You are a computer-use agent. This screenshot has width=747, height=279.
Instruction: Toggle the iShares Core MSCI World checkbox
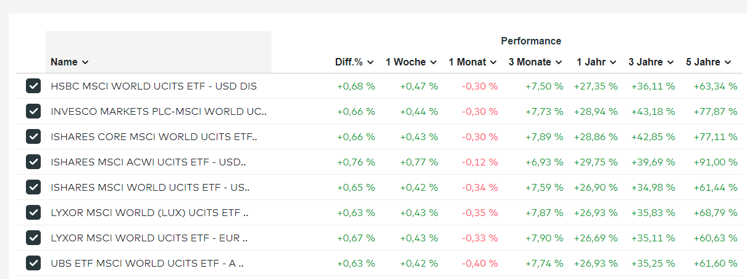[x=33, y=136]
